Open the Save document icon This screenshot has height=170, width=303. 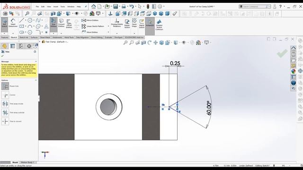click(x=116, y=7)
